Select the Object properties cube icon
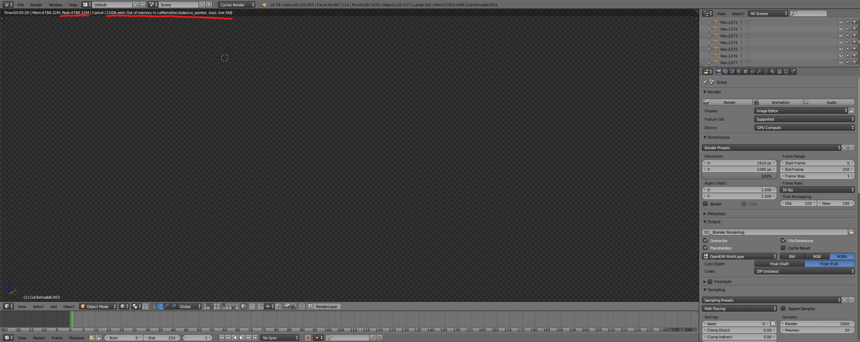The height and width of the screenshot is (342, 860). coord(745,71)
